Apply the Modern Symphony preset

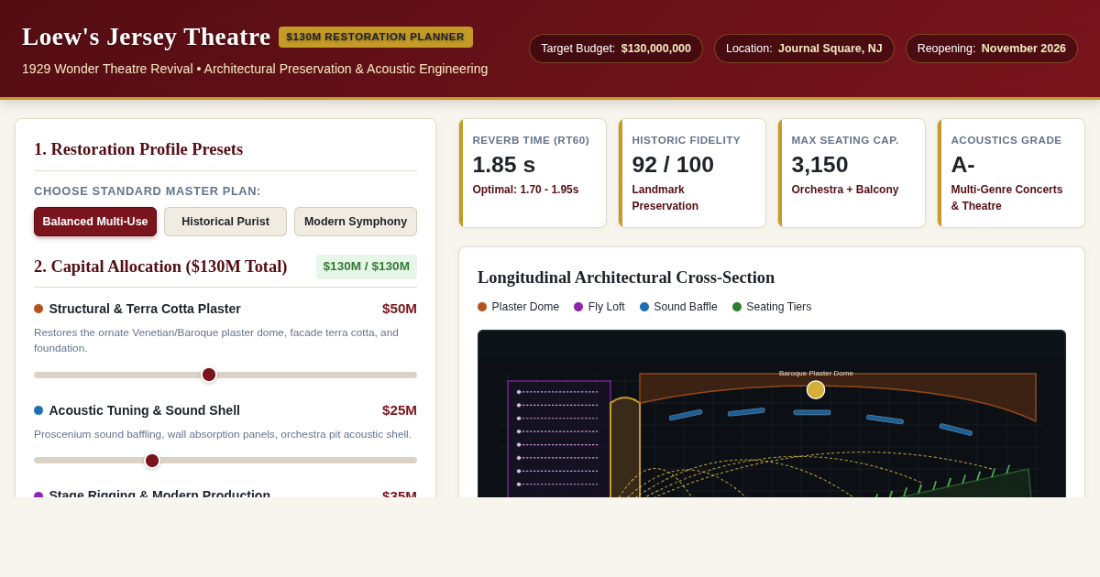[356, 222]
